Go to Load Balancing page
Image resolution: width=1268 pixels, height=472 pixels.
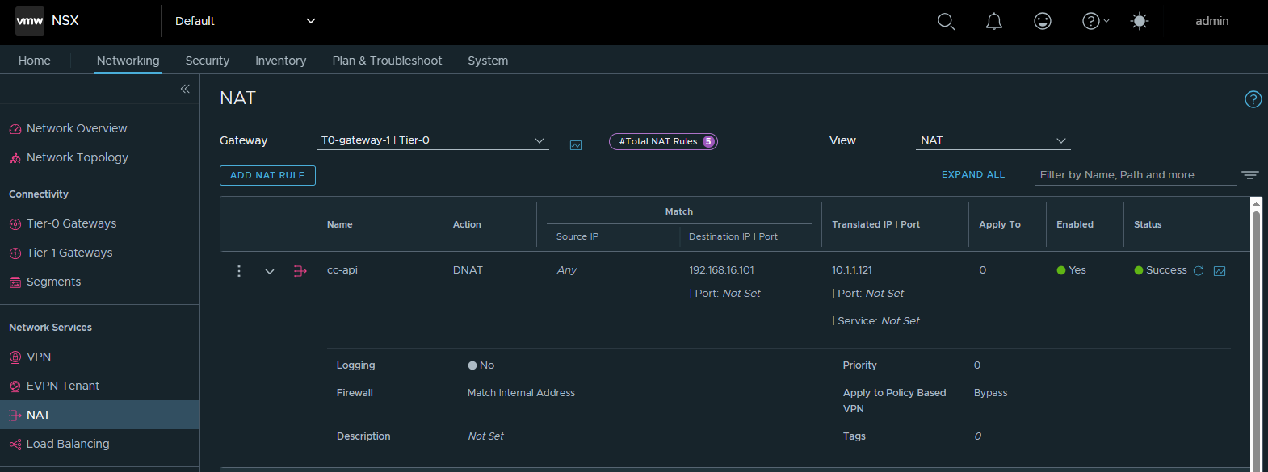tap(68, 444)
